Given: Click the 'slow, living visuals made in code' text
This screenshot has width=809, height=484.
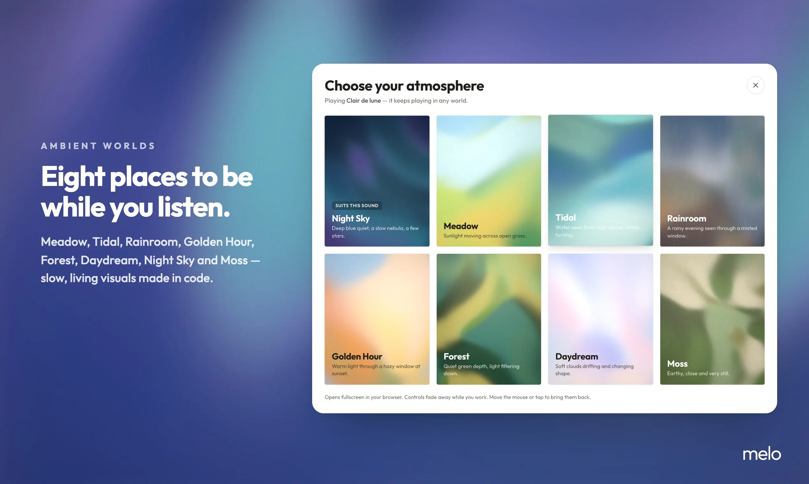Looking at the screenshot, I should [126, 278].
